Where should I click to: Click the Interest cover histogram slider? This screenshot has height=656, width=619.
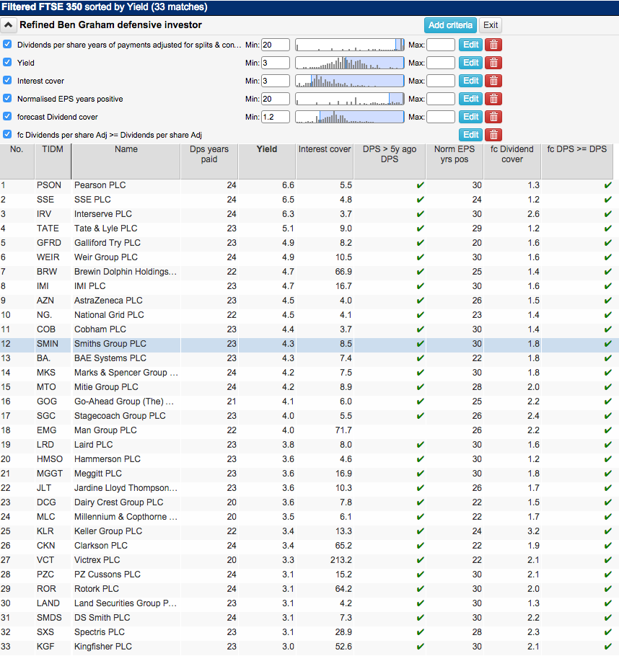pos(350,81)
